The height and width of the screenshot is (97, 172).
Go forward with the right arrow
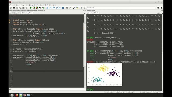[85, 8]
